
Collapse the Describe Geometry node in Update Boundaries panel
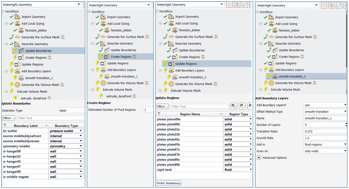click(6, 44)
